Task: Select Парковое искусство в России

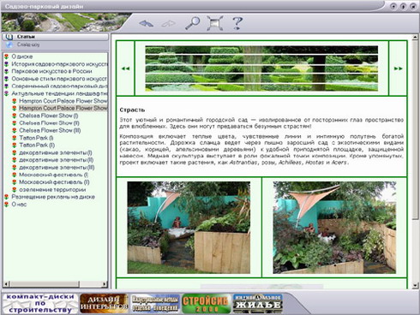Action: (x=51, y=71)
